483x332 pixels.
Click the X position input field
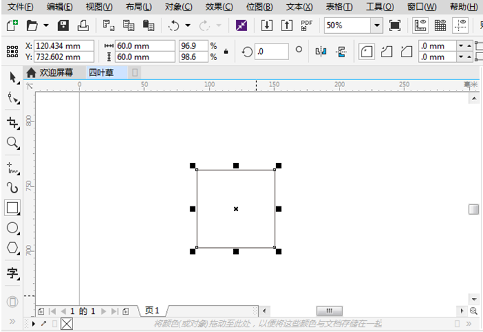[x=64, y=46]
